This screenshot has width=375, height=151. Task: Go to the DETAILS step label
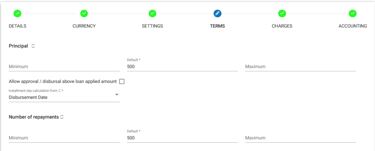pos(18,26)
